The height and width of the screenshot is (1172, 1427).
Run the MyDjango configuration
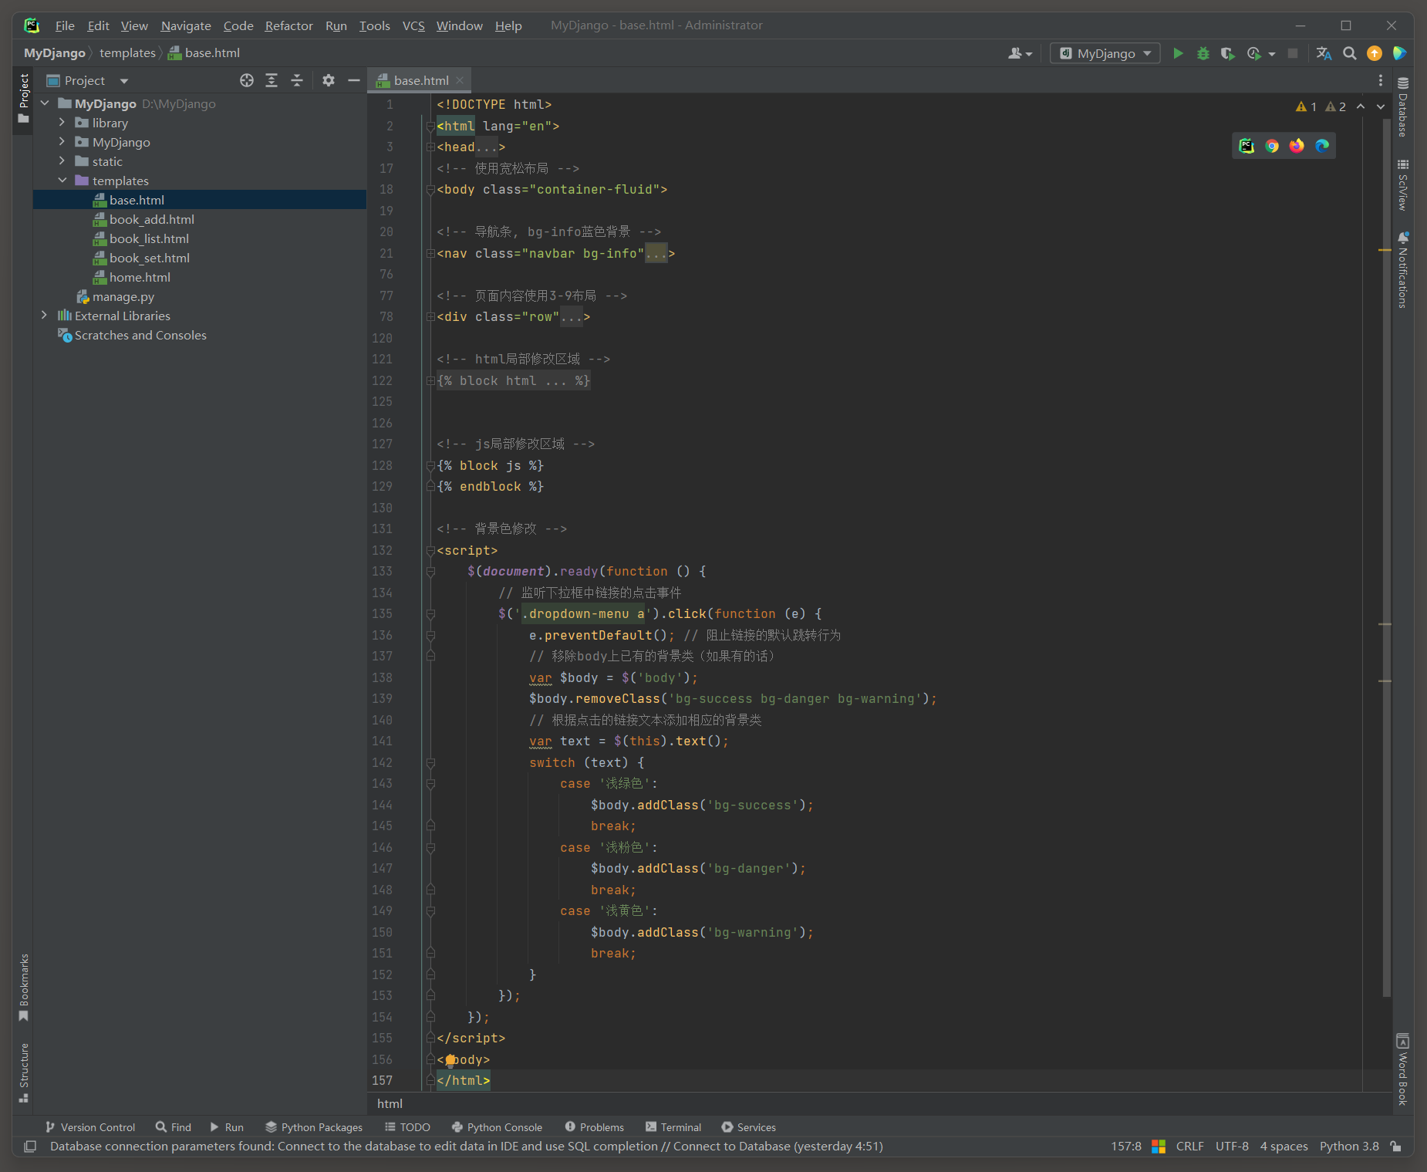click(x=1178, y=53)
